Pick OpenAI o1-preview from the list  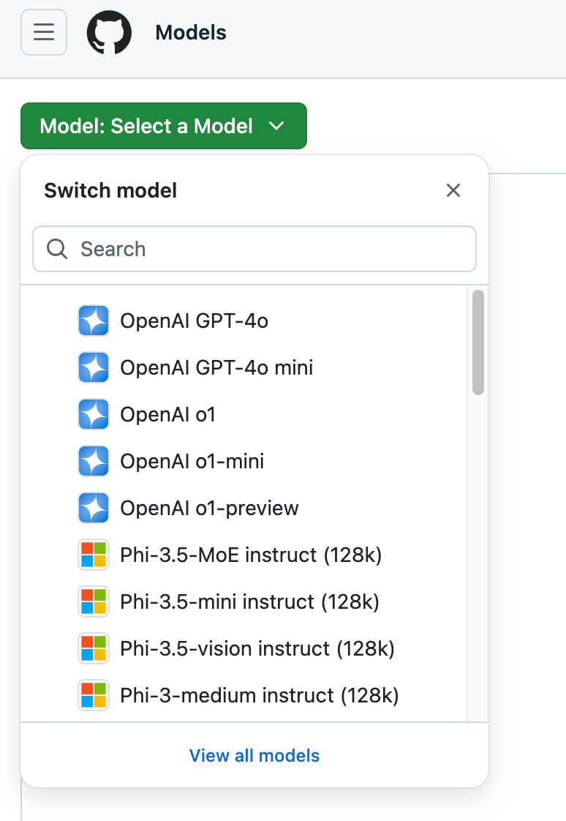click(244, 508)
